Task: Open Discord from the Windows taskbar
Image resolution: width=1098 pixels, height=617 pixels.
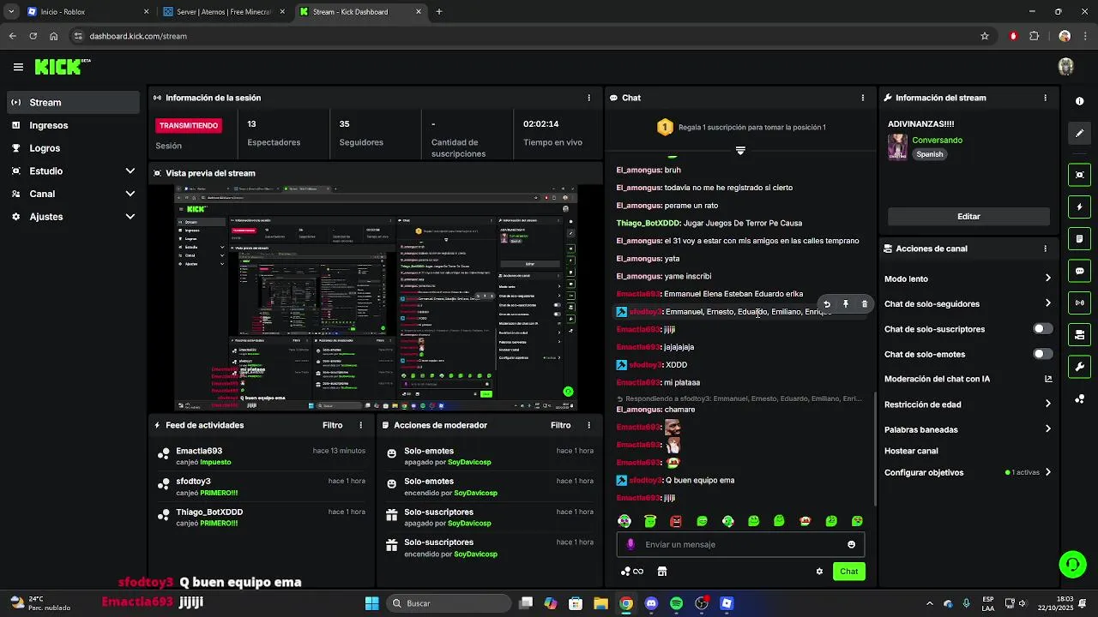Action: click(x=651, y=603)
